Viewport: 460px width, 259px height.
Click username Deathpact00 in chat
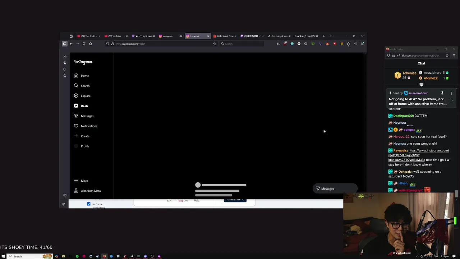pyautogui.click(x=403, y=116)
